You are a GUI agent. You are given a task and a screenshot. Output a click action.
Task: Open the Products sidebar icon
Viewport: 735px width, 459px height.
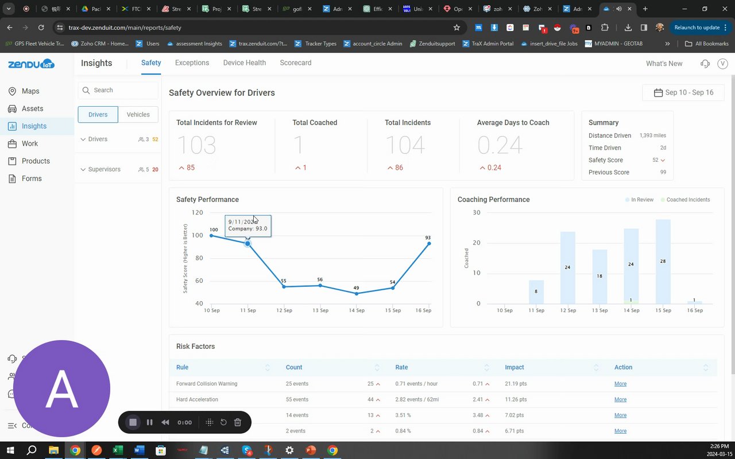[12, 161]
